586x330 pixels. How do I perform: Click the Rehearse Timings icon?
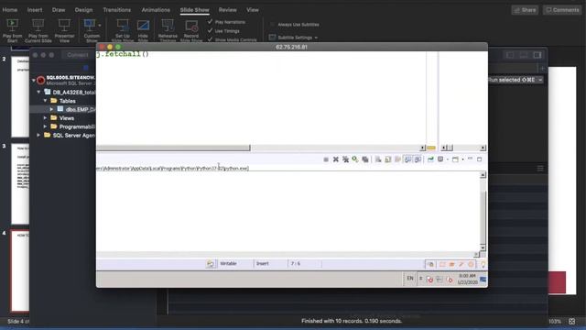coord(168,26)
